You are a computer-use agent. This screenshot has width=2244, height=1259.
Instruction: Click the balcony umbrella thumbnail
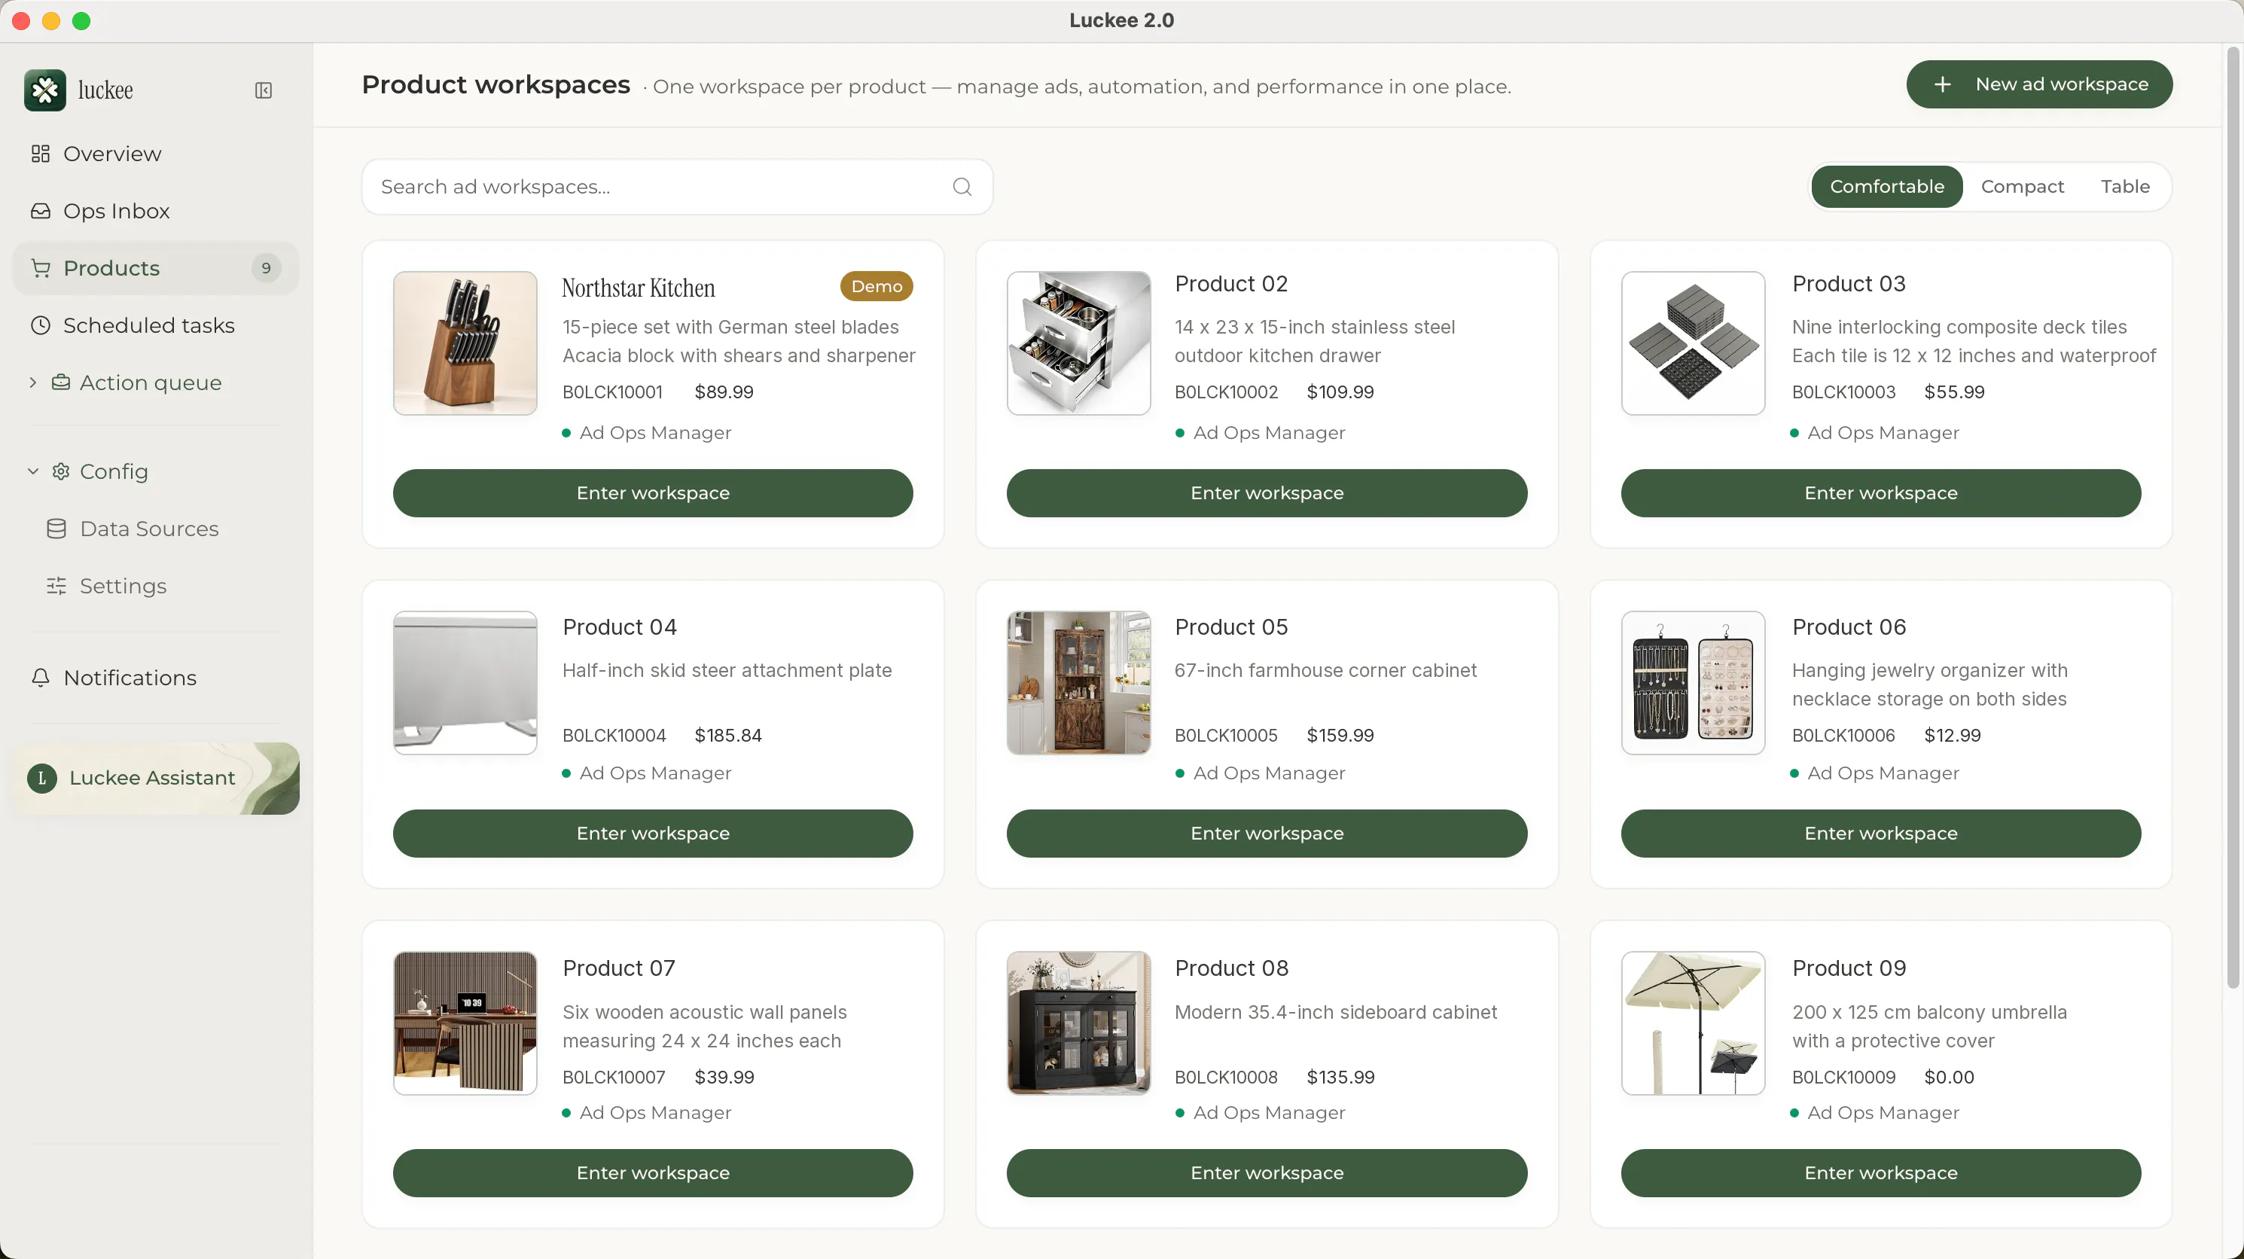1693,1023
